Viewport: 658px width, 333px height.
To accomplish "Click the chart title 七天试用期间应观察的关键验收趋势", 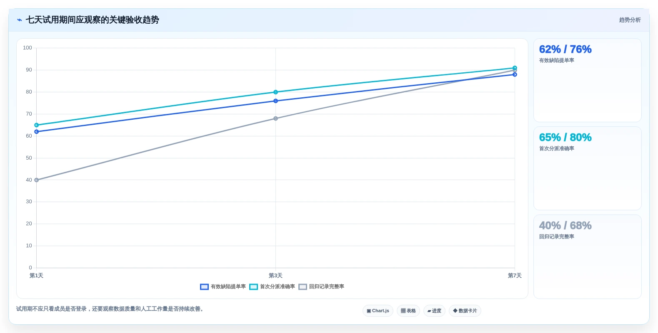I will tap(92, 20).
